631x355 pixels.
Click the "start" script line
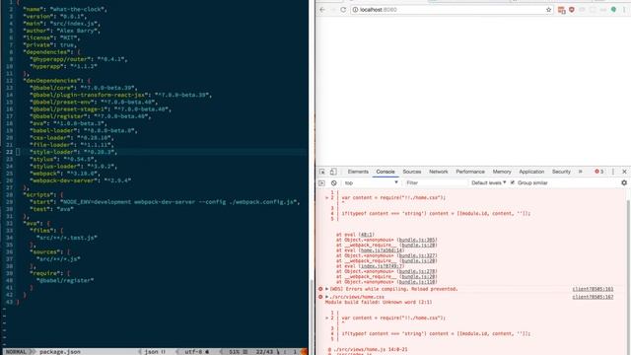(165, 202)
